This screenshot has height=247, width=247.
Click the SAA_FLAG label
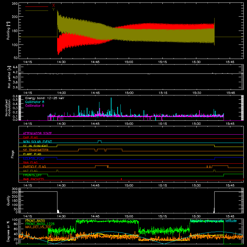(30, 162)
